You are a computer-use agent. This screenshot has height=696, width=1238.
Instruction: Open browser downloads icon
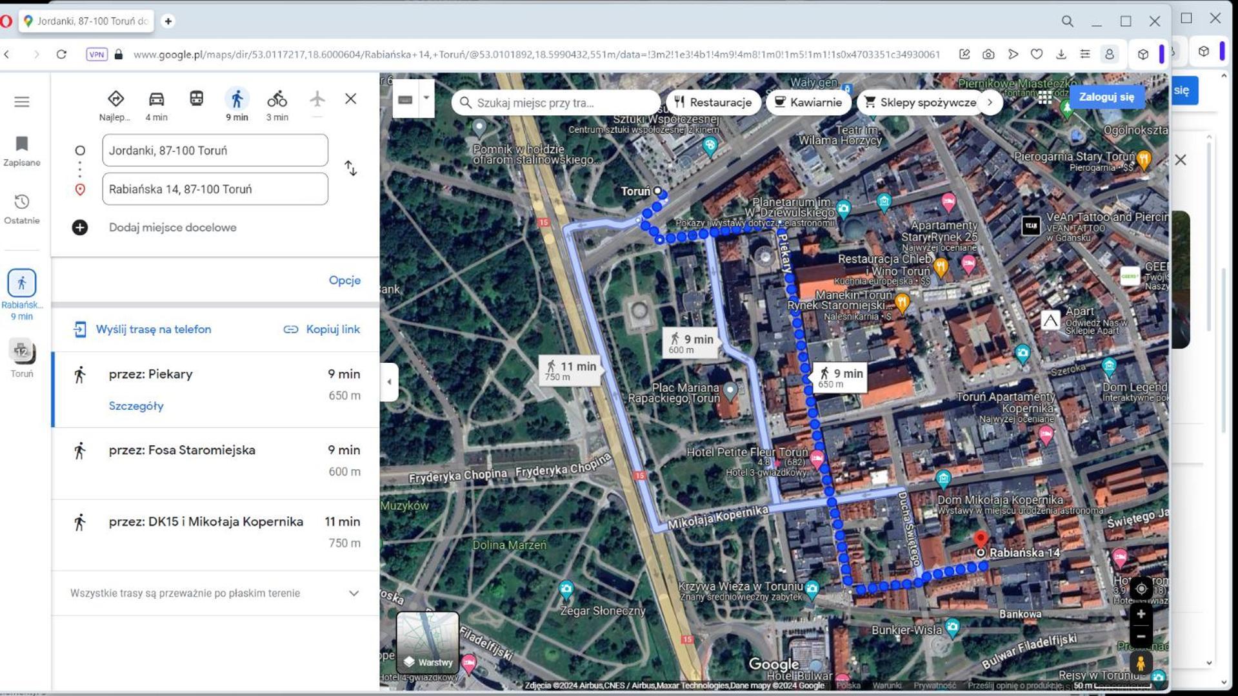pyautogui.click(x=1061, y=54)
